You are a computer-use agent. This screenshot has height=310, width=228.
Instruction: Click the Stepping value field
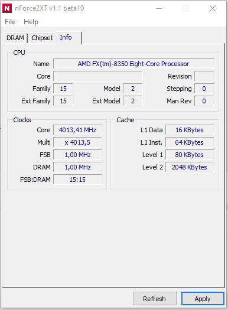tap(204, 89)
